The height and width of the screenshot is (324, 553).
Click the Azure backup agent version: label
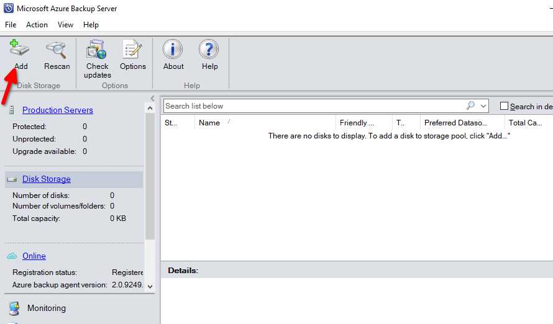(60, 284)
